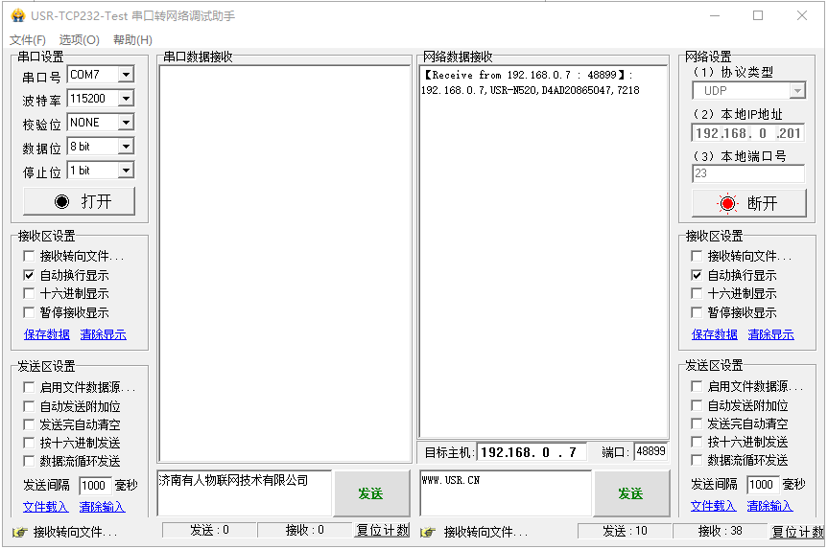
Task: Open the 文件(F) menu
Action: coord(28,40)
